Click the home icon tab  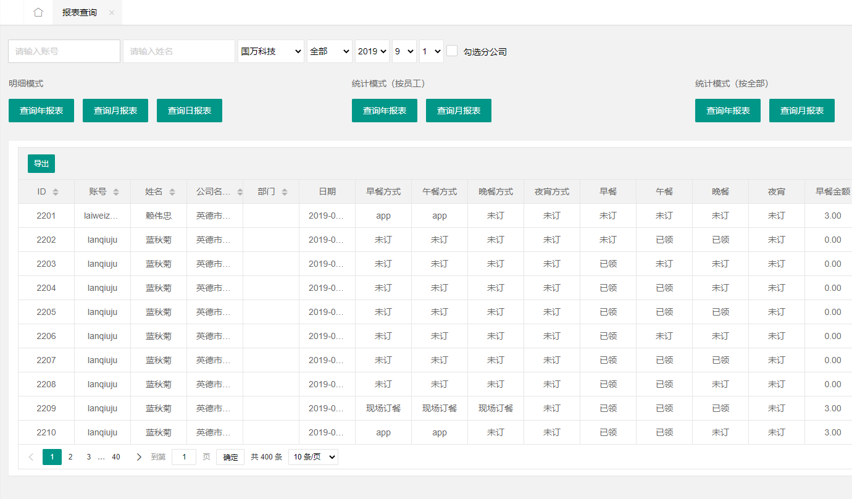(x=38, y=12)
